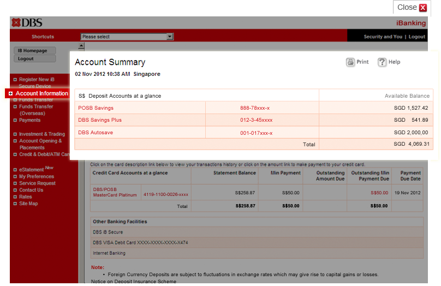Open the DBS Autosave account link
The width and height of the screenshot is (441, 286).
coord(96,133)
